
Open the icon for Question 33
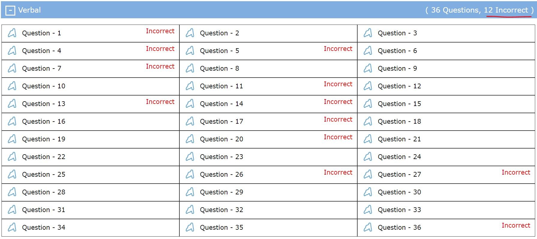pos(368,210)
